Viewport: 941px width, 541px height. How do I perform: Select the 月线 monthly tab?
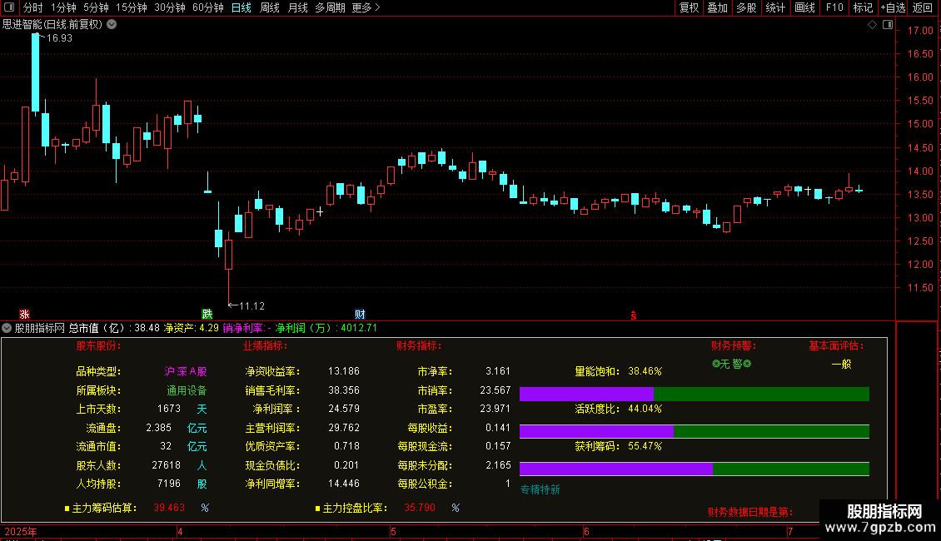click(297, 7)
